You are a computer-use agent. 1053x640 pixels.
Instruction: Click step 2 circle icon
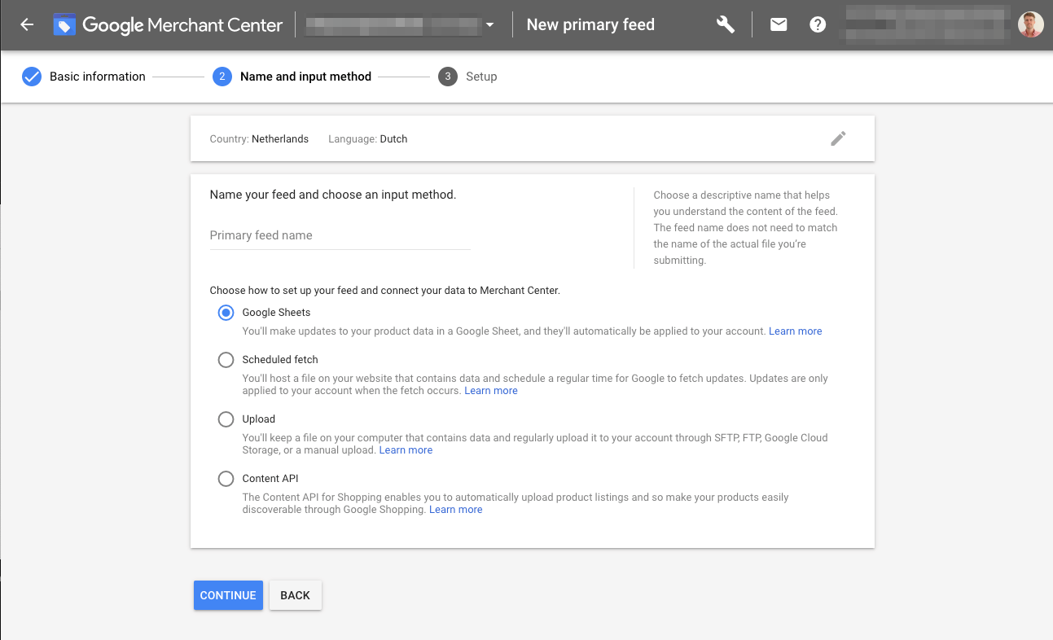[x=222, y=77]
